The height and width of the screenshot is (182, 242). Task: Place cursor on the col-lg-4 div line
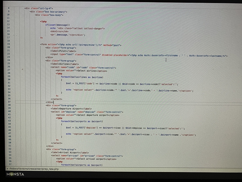coord(39,8)
